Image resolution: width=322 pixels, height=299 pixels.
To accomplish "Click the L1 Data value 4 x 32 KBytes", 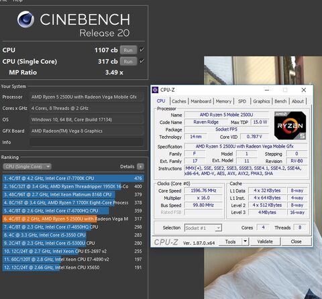I will [x=267, y=190].
